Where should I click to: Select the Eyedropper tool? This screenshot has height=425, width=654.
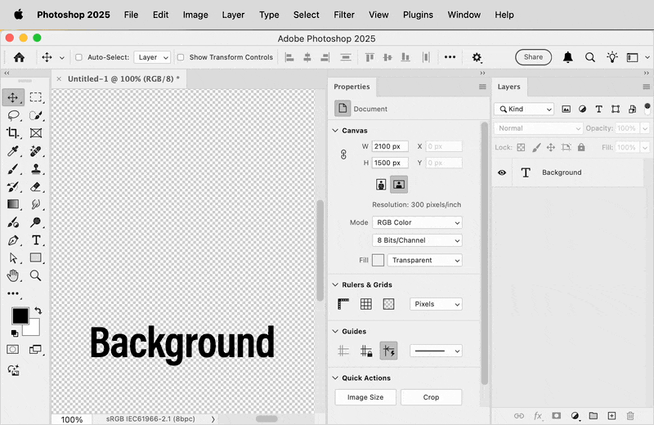pos(13,151)
